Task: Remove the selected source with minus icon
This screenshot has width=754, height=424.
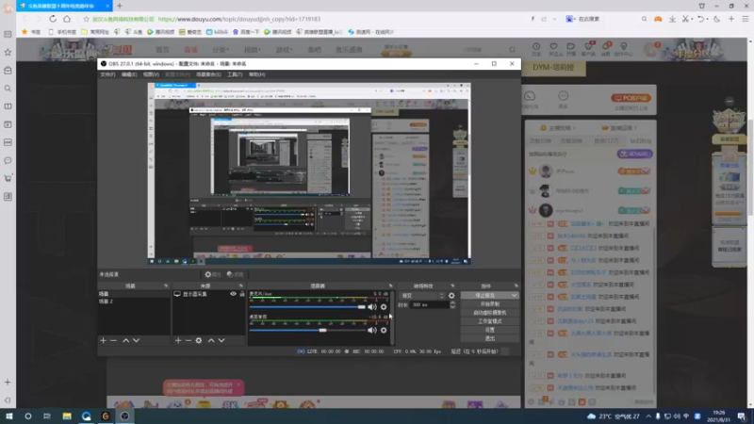Action: pos(188,340)
